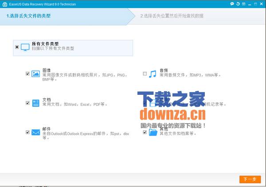
Task: Click the 其他文件如档案等 description
Action: (178, 133)
